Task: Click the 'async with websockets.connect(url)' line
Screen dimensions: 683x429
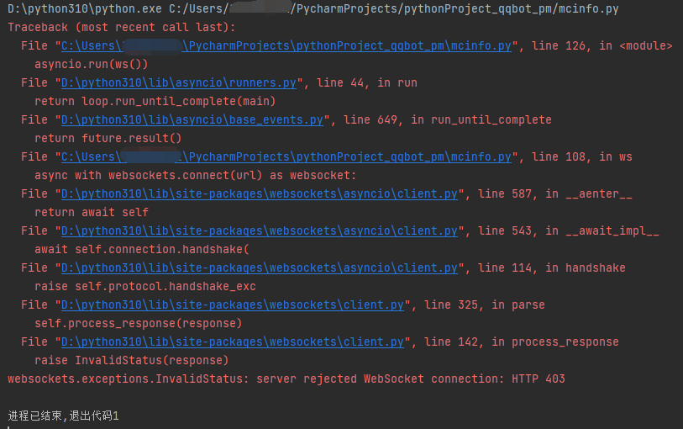Action: [x=196, y=175]
